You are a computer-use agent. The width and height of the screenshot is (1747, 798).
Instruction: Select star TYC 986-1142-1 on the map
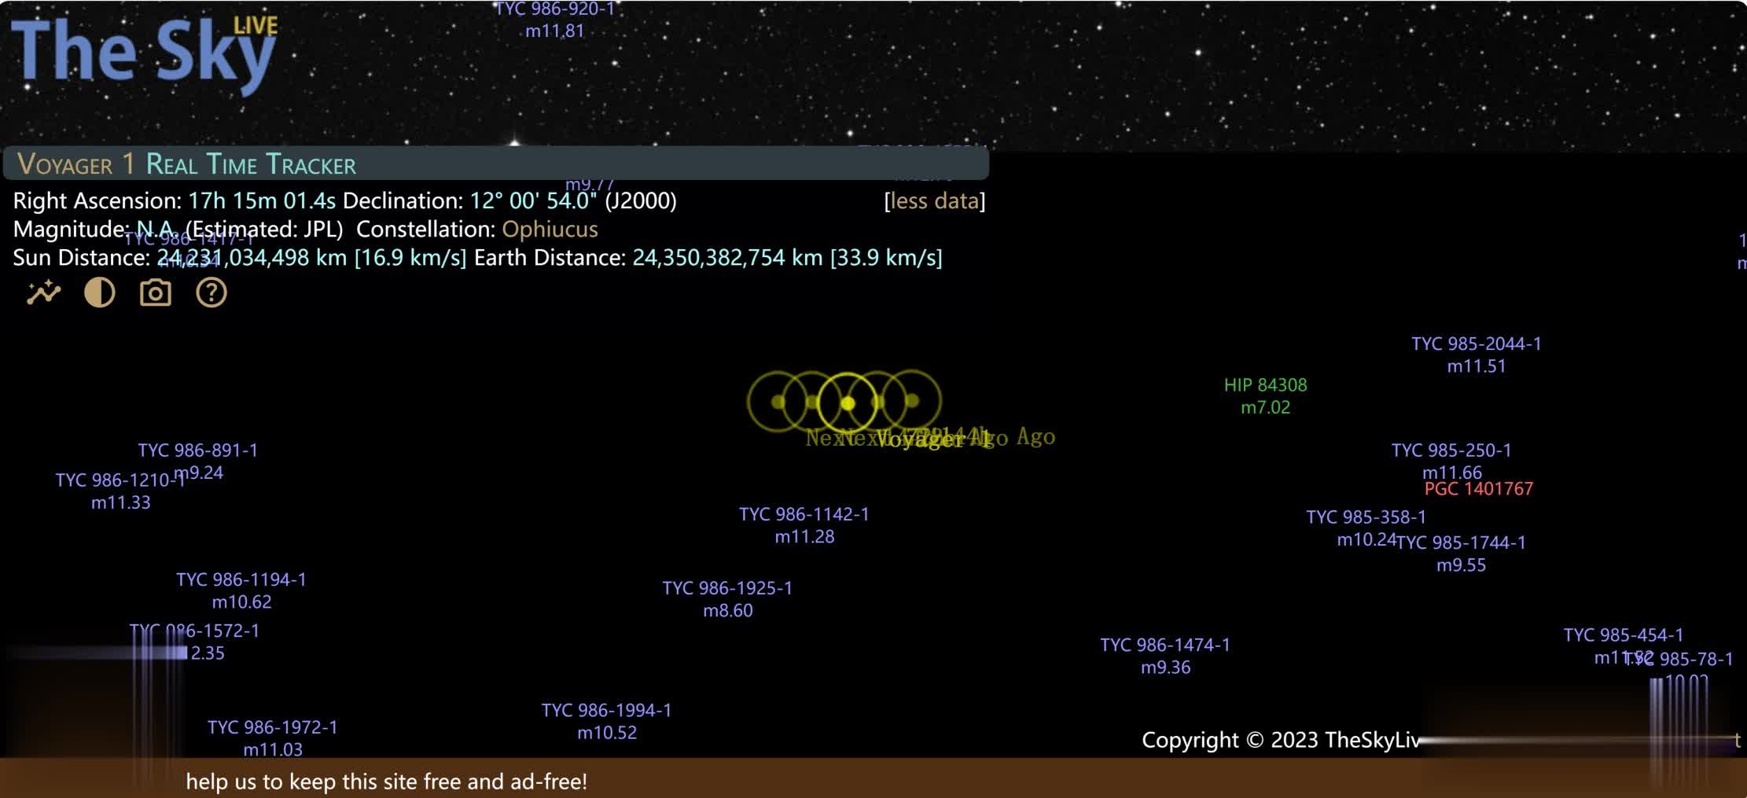coord(804,514)
